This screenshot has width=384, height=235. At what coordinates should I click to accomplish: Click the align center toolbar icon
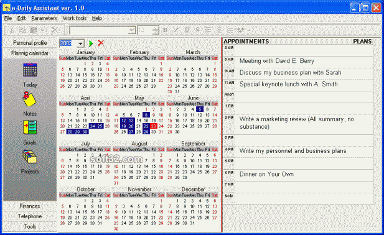point(219,30)
